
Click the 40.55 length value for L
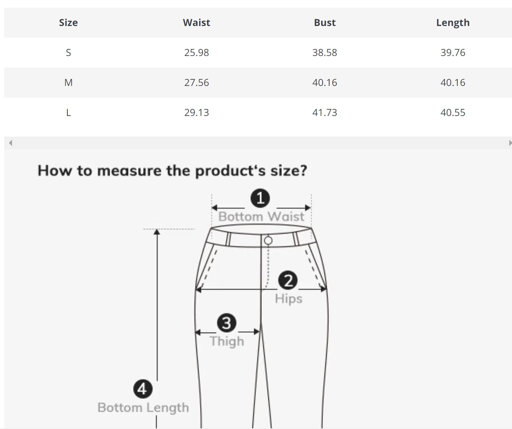(x=453, y=113)
